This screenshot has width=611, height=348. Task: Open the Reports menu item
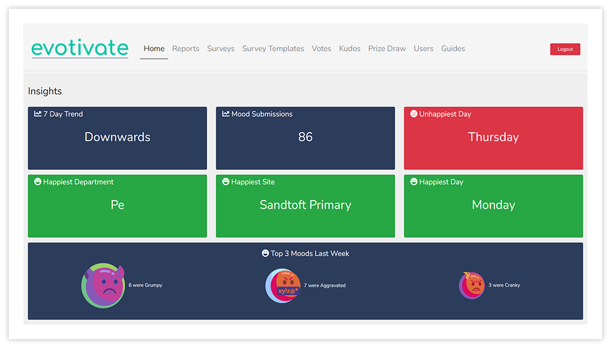point(186,49)
